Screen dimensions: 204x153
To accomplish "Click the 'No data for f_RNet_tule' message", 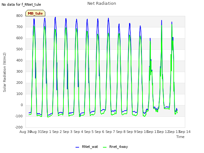I will click(x=21, y=4).
